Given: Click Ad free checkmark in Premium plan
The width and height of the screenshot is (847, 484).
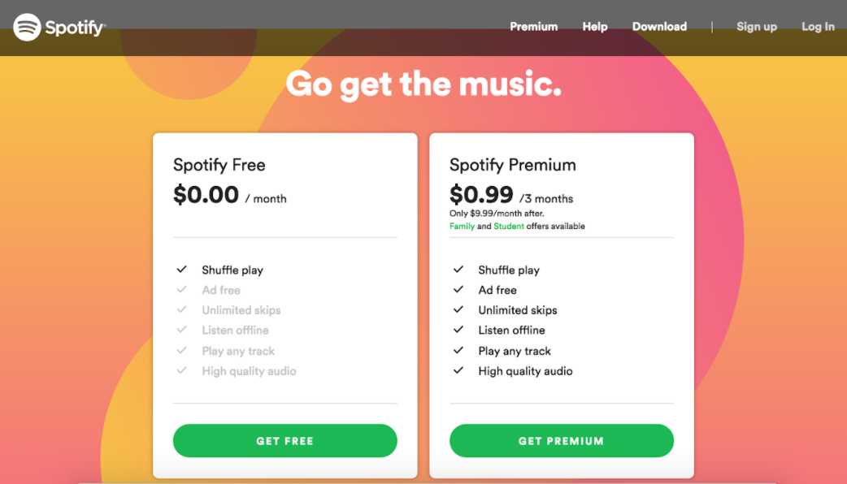Looking at the screenshot, I should [458, 290].
